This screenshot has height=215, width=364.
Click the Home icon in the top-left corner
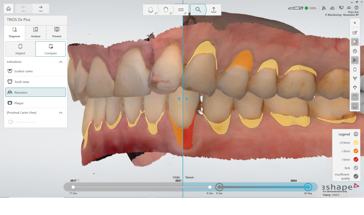pyautogui.click(x=8, y=8)
